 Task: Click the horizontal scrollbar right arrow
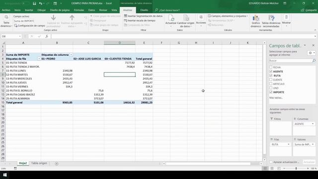coord(261,164)
